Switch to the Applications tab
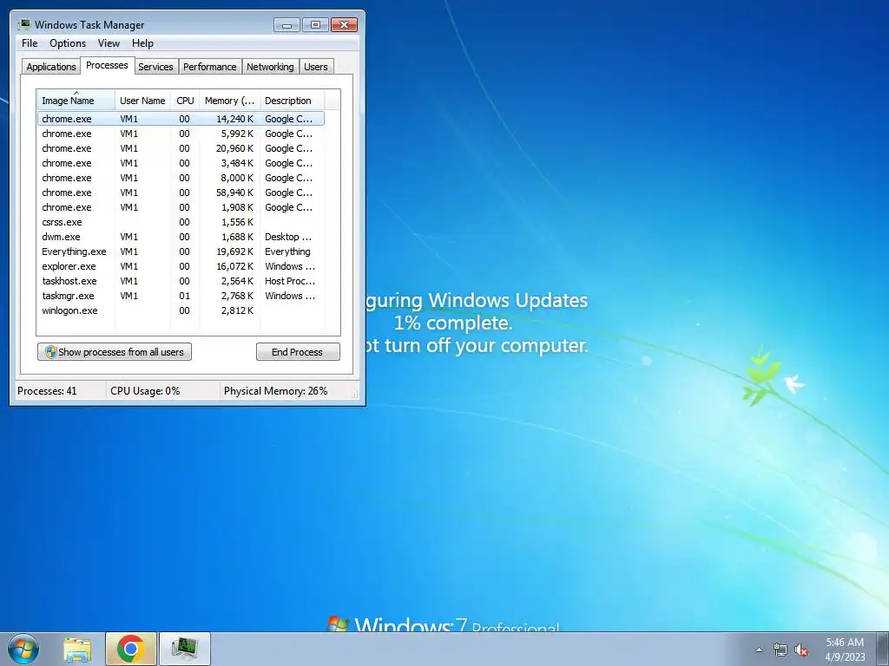 tap(51, 67)
